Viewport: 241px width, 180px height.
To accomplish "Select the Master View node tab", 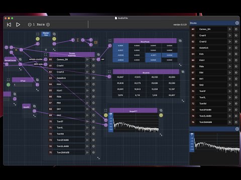I will click(x=46, y=34).
